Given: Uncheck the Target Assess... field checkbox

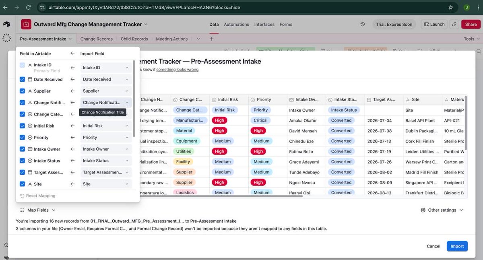Looking at the screenshot, I should [x=22, y=172].
